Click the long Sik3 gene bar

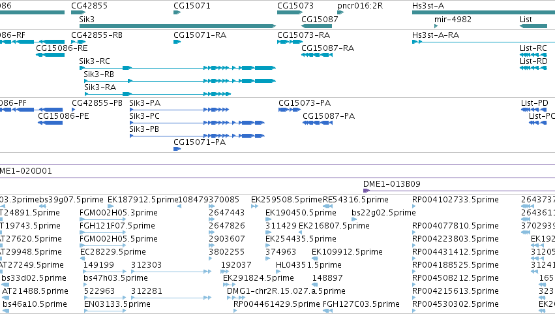click(177, 26)
